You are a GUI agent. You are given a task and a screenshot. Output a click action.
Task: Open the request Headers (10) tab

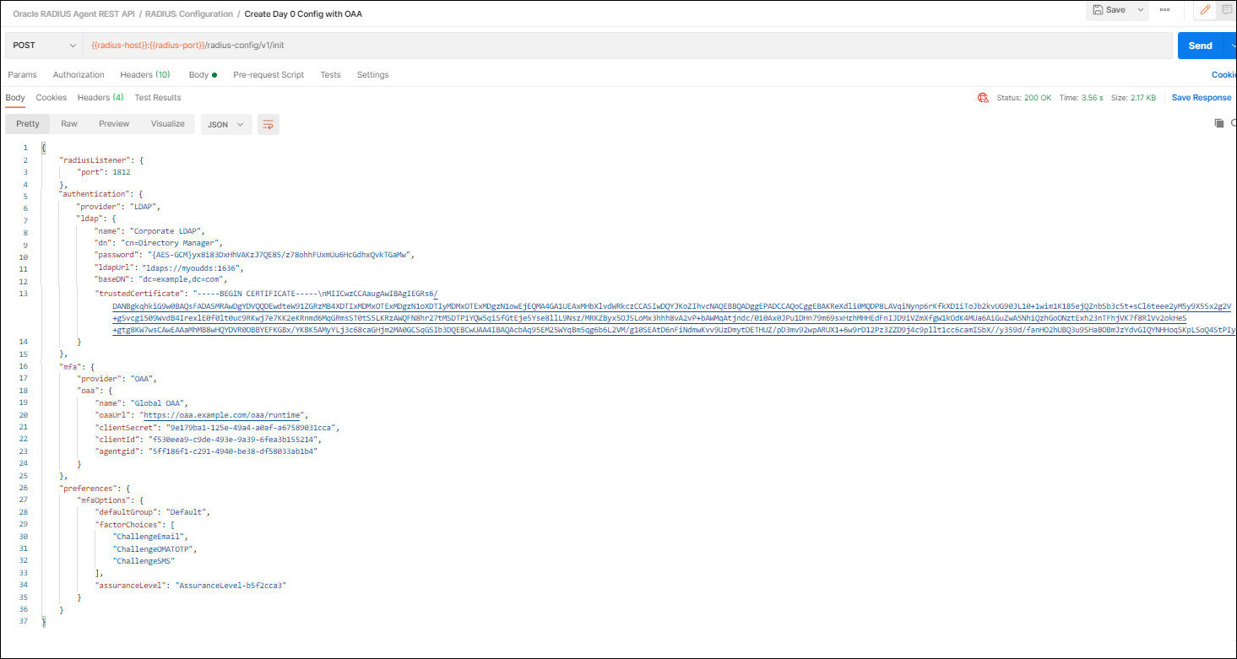(144, 74)
